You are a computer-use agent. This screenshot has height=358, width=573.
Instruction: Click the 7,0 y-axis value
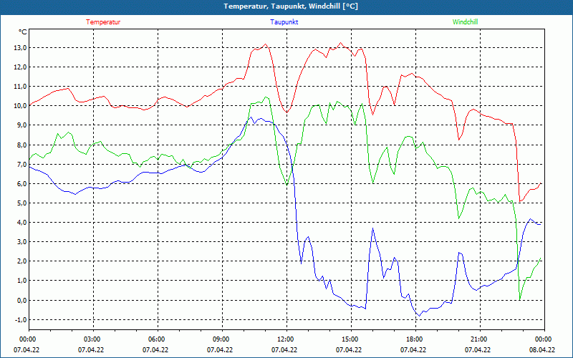click(21, 165)
